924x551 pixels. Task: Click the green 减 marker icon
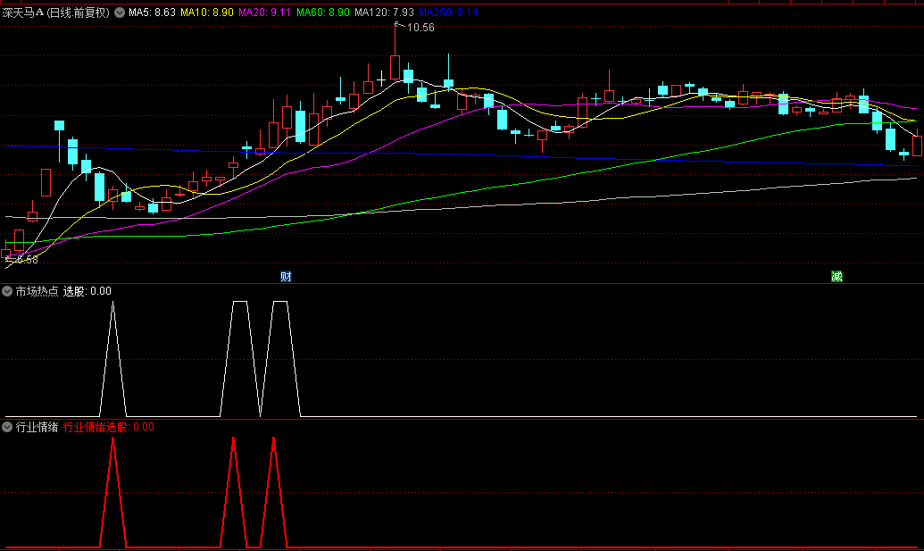click(x=837, y=277)
